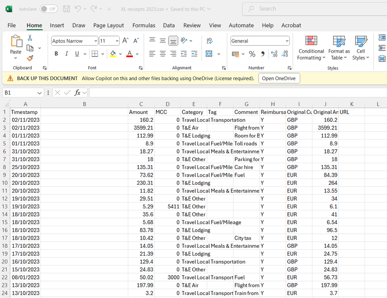Open the Name Box dropdown arrow
This screenshot has width=387, height=298.
tap(40, 93)
